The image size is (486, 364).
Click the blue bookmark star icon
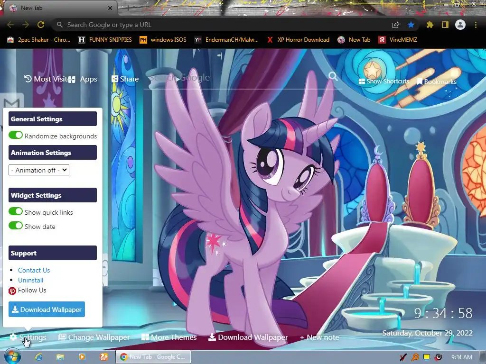coord(411,25)
